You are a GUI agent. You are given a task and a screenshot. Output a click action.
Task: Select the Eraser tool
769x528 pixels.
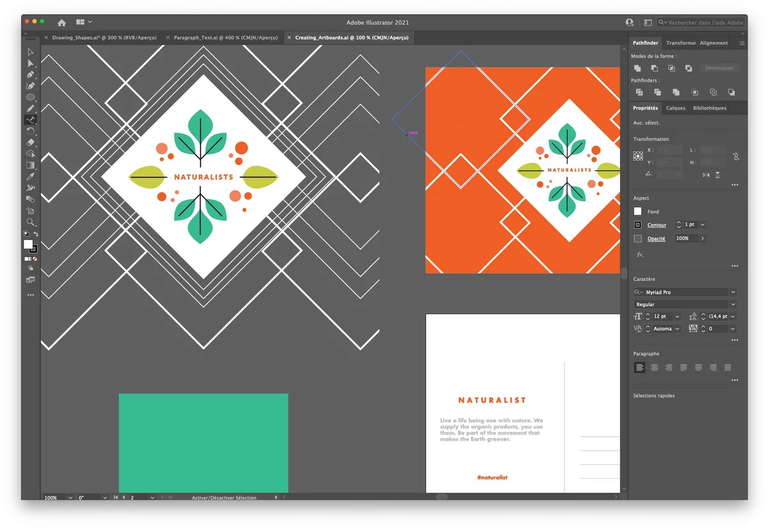pos(30,142)
